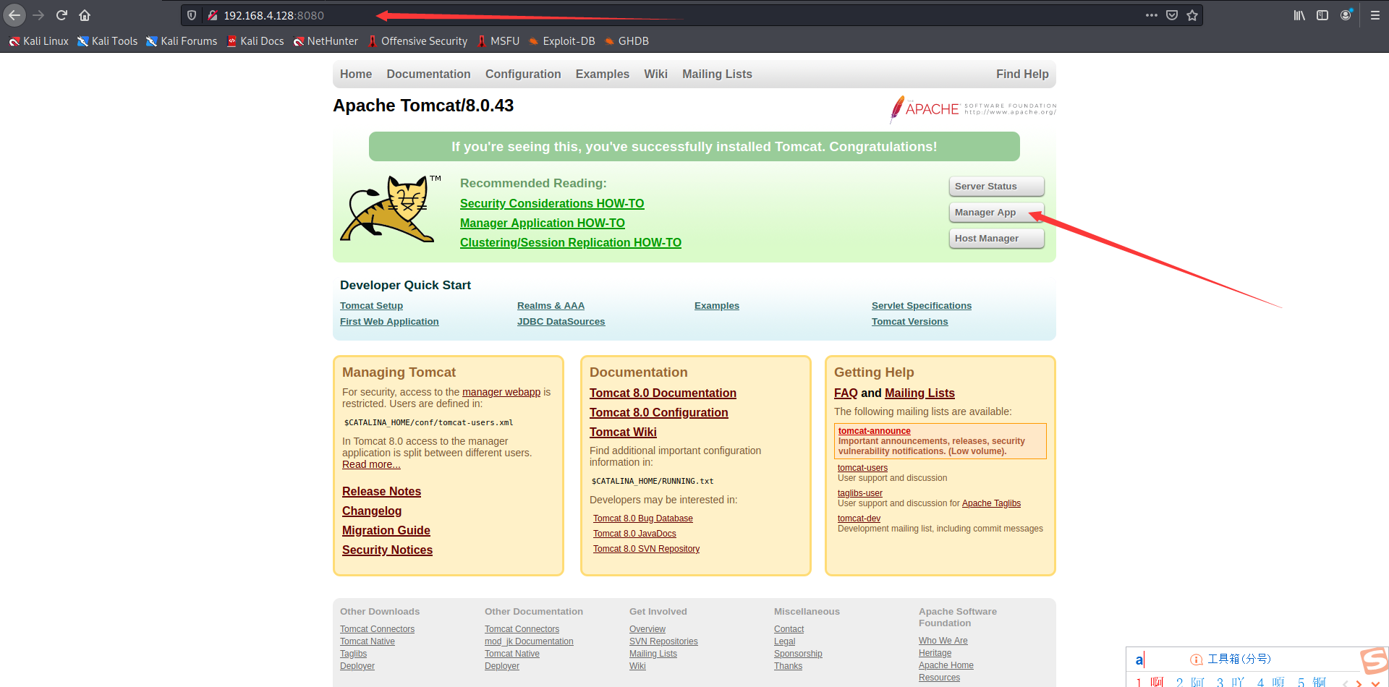The image size is (1389, 687).
Task: Toggle the browser sidebar view
Action: [x=1322, y=15]
